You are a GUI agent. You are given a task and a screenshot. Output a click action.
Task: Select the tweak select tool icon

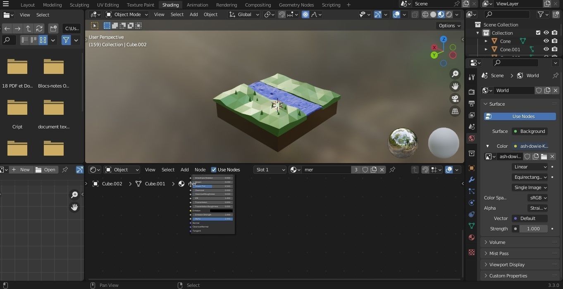tap(94, 26)
